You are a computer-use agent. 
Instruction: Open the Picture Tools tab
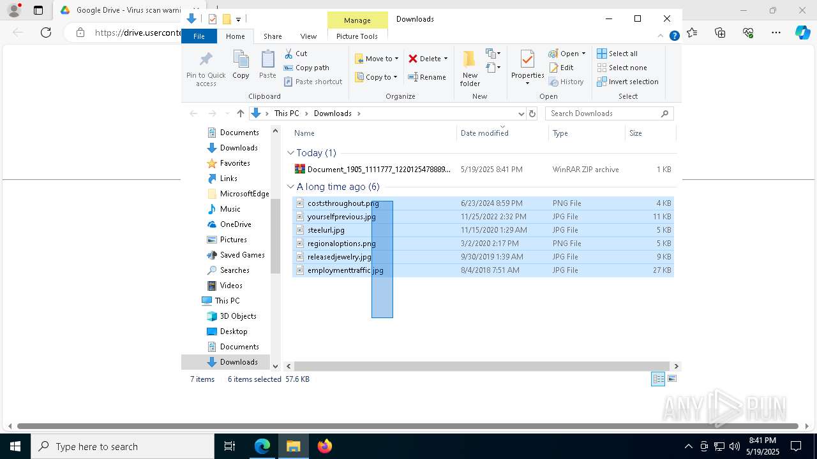coord(357,36)
